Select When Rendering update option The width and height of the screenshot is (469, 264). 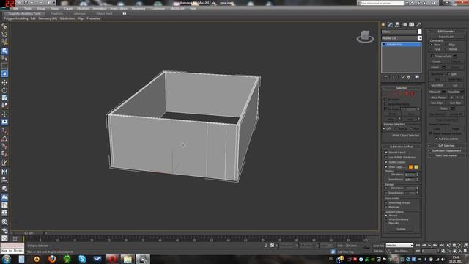click(386, 219)
